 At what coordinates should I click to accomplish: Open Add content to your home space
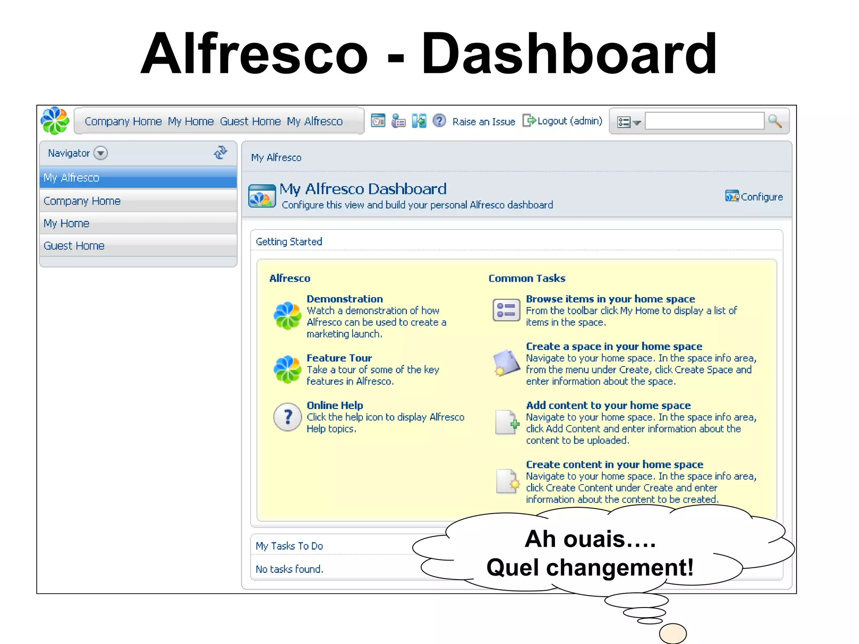608,405
